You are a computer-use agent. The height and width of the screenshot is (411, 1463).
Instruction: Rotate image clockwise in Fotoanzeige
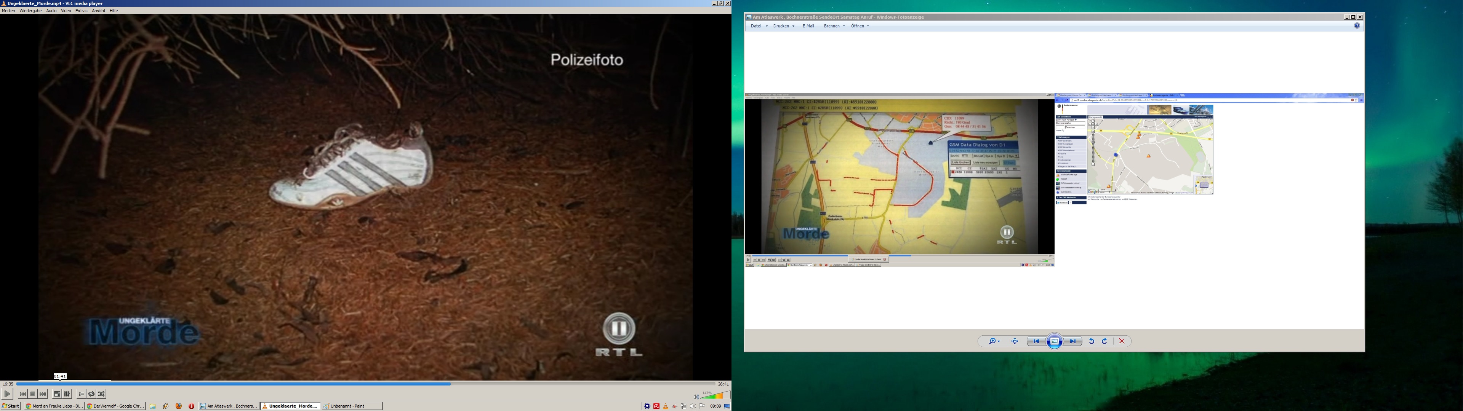tap(1104, 341)
